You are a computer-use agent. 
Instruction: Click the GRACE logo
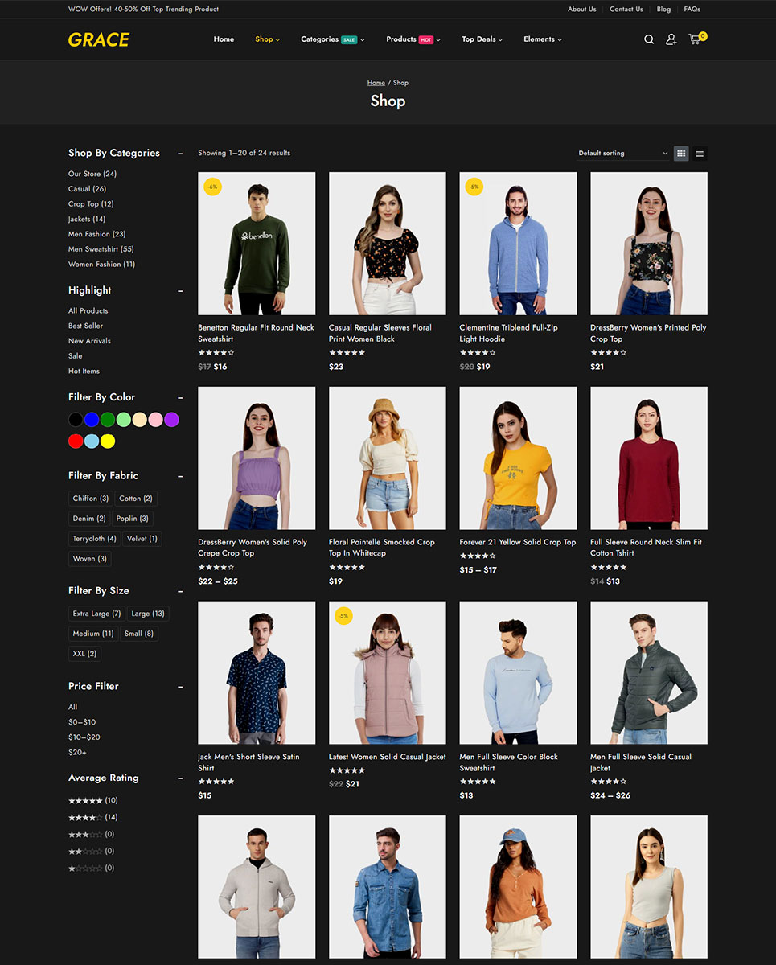point(99,39)
